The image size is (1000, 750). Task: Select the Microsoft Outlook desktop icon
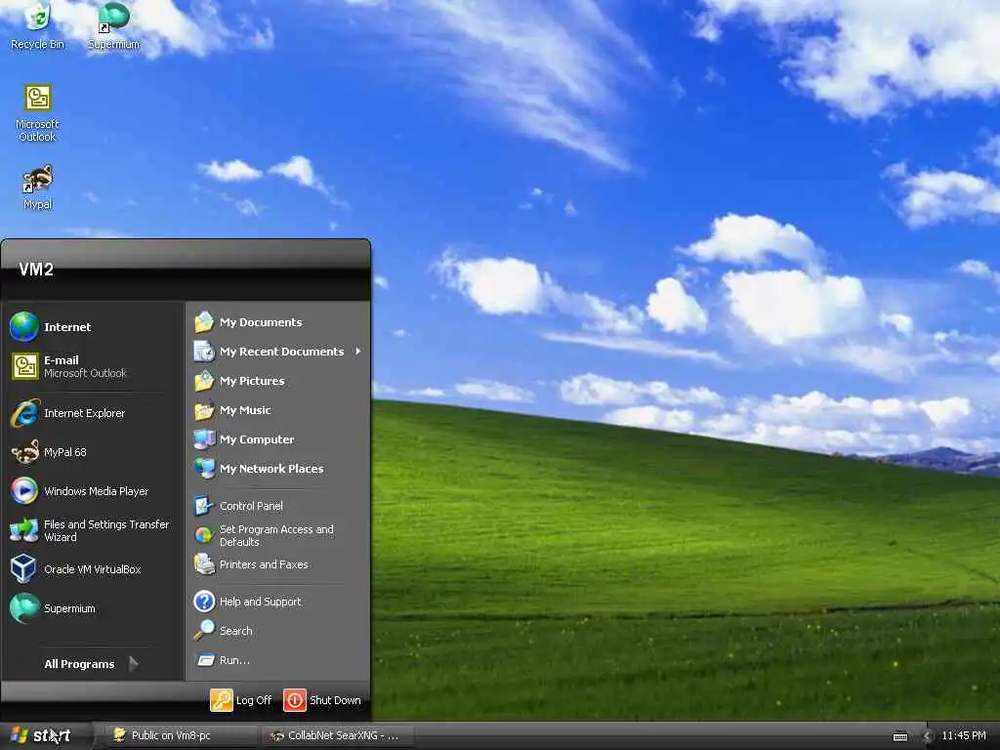(x=38, y=113)
